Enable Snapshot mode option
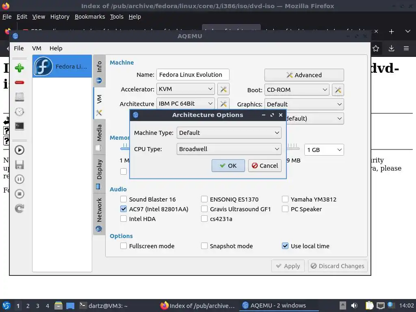Screen dimensions: 416x312 204,246
